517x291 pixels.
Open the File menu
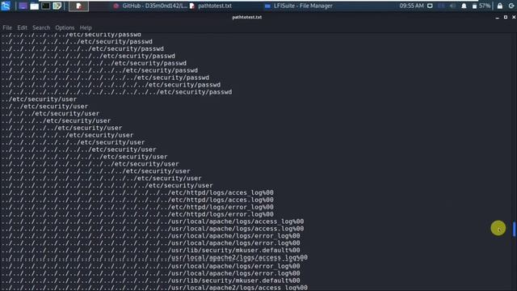coord(7,27)
